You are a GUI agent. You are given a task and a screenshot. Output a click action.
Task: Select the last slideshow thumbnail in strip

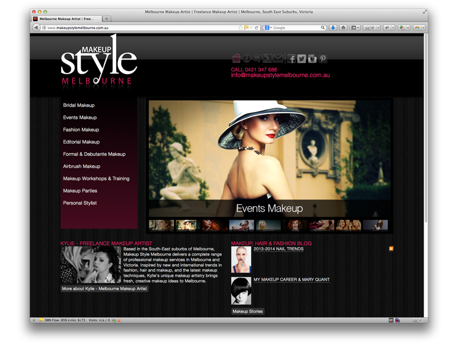[x=376, y=225]
